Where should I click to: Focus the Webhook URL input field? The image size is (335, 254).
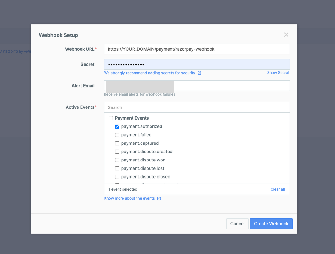coord(197,49)
